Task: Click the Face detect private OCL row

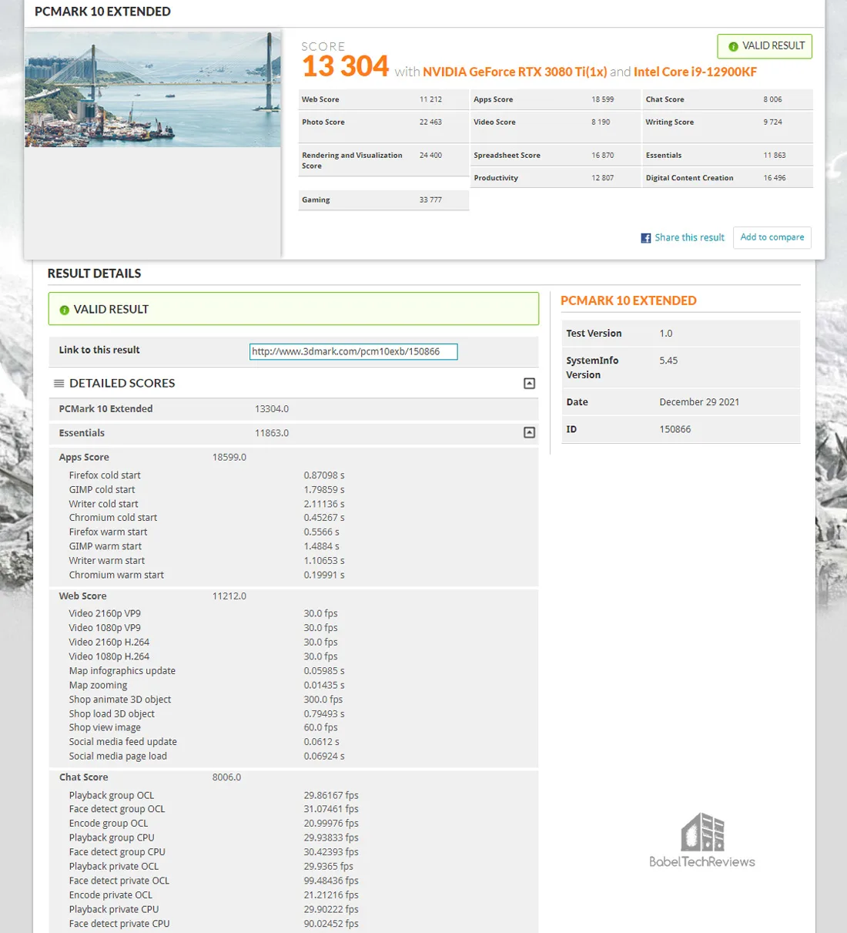Action: point(293,881)
